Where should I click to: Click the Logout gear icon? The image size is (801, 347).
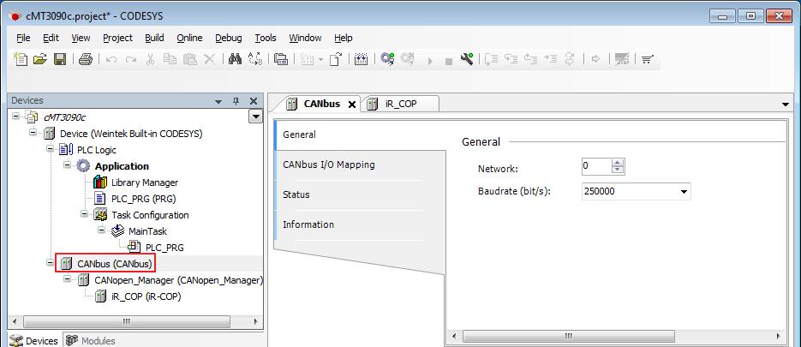(407, 59)
